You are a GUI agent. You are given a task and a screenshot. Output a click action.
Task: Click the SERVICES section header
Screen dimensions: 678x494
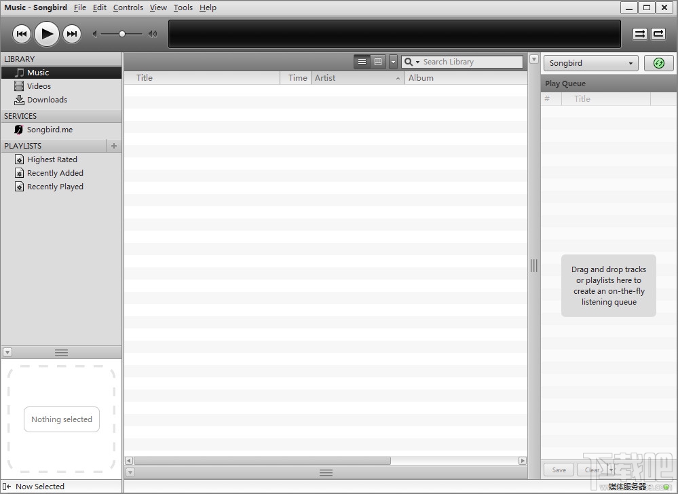tap(61, 116)
